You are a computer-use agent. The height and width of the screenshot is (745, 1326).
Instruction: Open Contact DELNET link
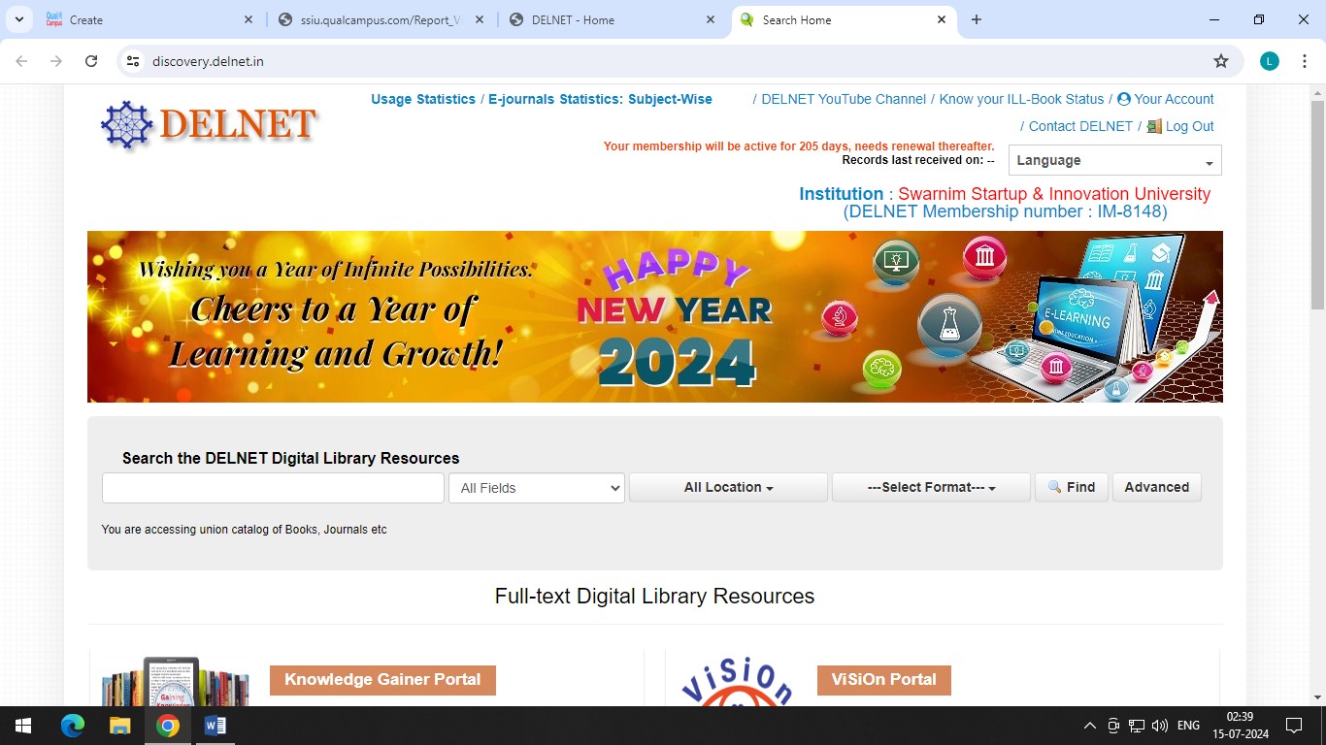pos(1080,126)
